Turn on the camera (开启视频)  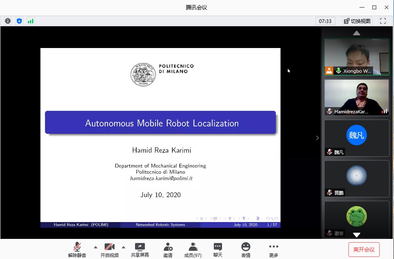pos(109,249)
